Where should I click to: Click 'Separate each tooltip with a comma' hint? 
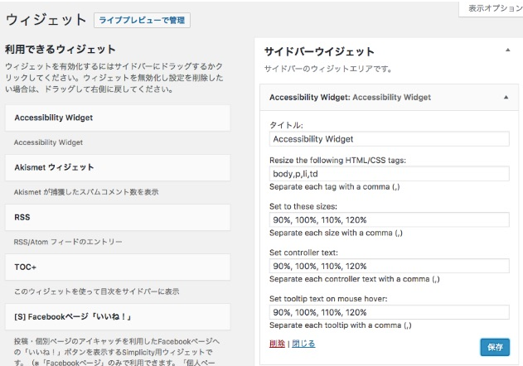click(x=341, y=325)
